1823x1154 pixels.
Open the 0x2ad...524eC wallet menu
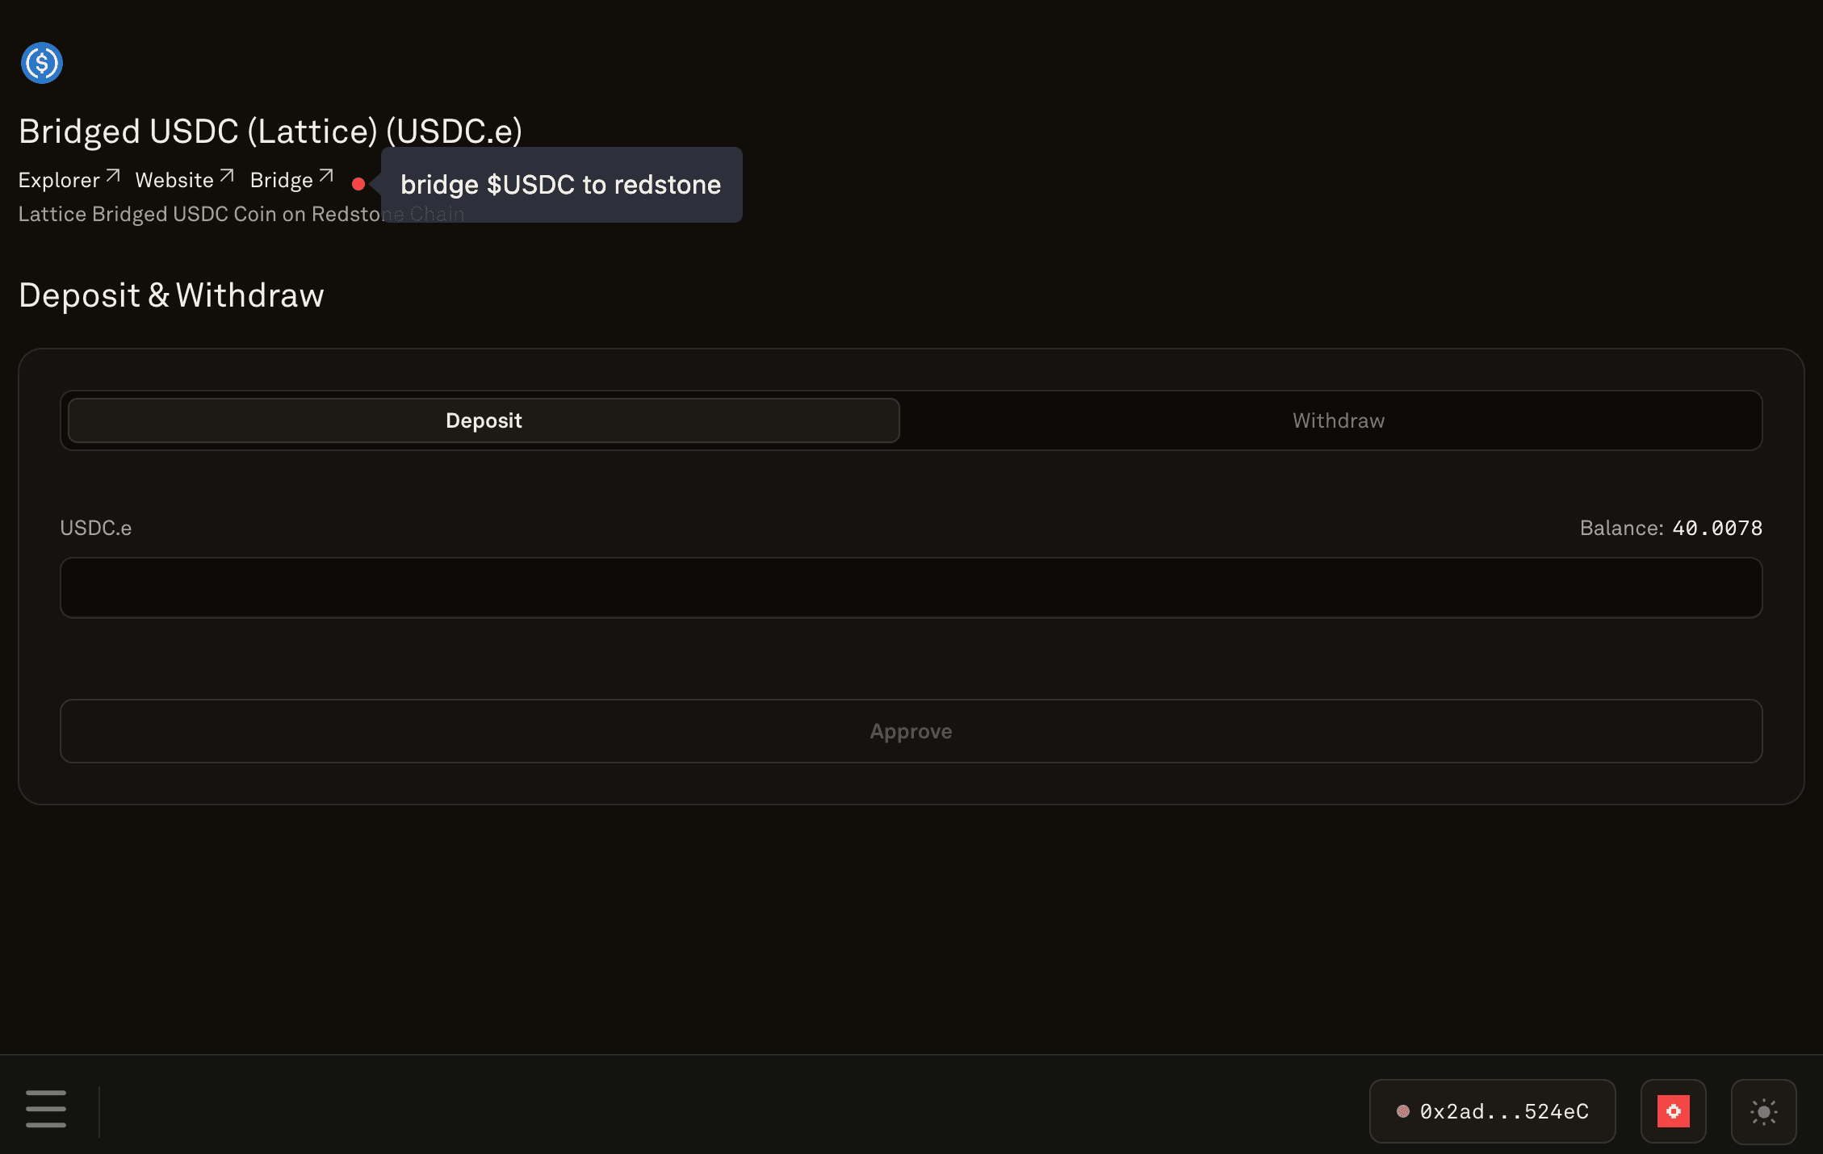point(1503,1111)
